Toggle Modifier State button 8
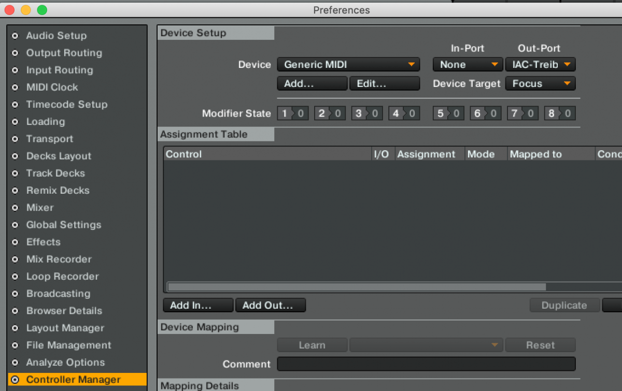Screen dimensions: 622x391 560,113
